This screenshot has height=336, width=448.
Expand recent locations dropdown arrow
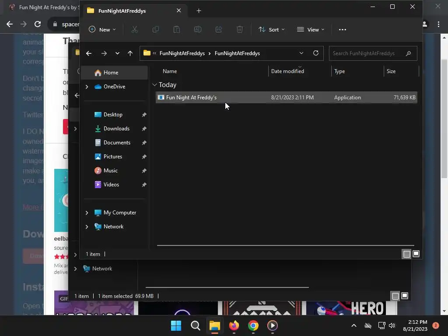coord(117,53)
